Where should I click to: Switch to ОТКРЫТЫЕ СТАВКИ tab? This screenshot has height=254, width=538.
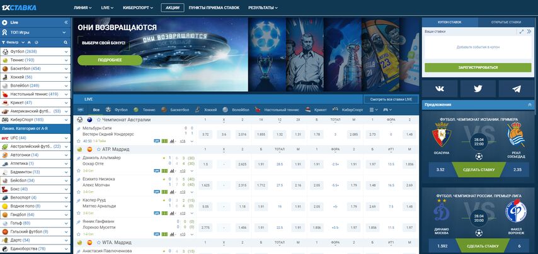tap(507, 22)
